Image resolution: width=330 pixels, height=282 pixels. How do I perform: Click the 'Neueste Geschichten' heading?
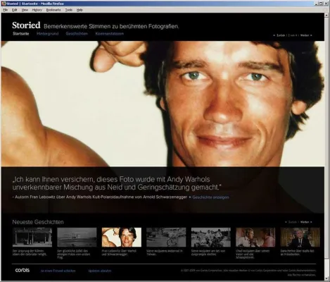(x=38, y=222)
